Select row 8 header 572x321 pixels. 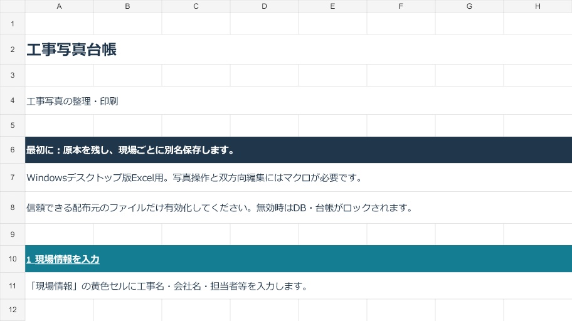[x=13, y=207]
